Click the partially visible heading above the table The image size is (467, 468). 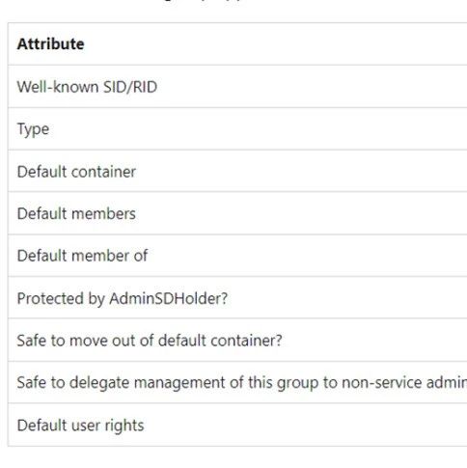(x=206, y=2)
